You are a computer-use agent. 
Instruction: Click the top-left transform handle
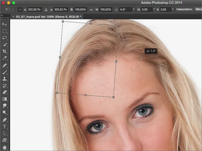pyautogui.click(x=63, y=21)
